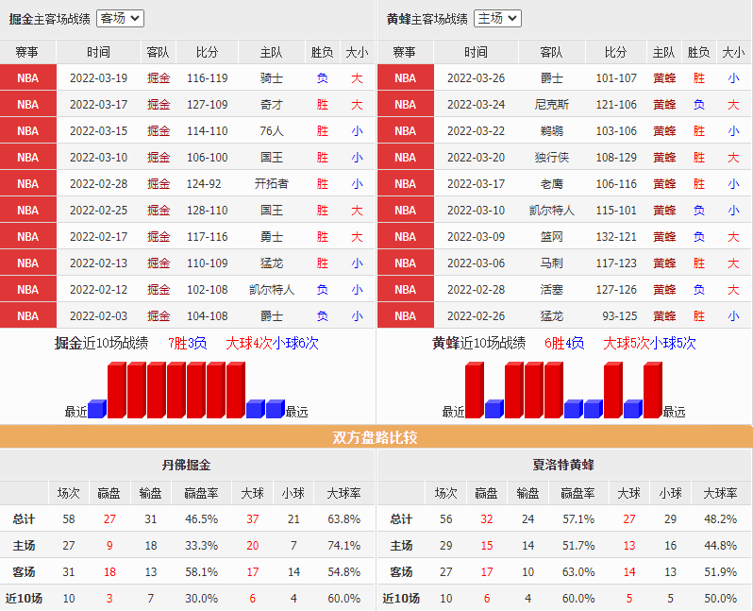Click the 鹈鹕 team name

pyautogui.click(x=552, y=131)
